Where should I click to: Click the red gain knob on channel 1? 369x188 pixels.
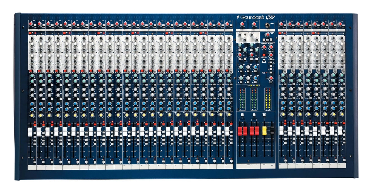click(x=31, y=24)
